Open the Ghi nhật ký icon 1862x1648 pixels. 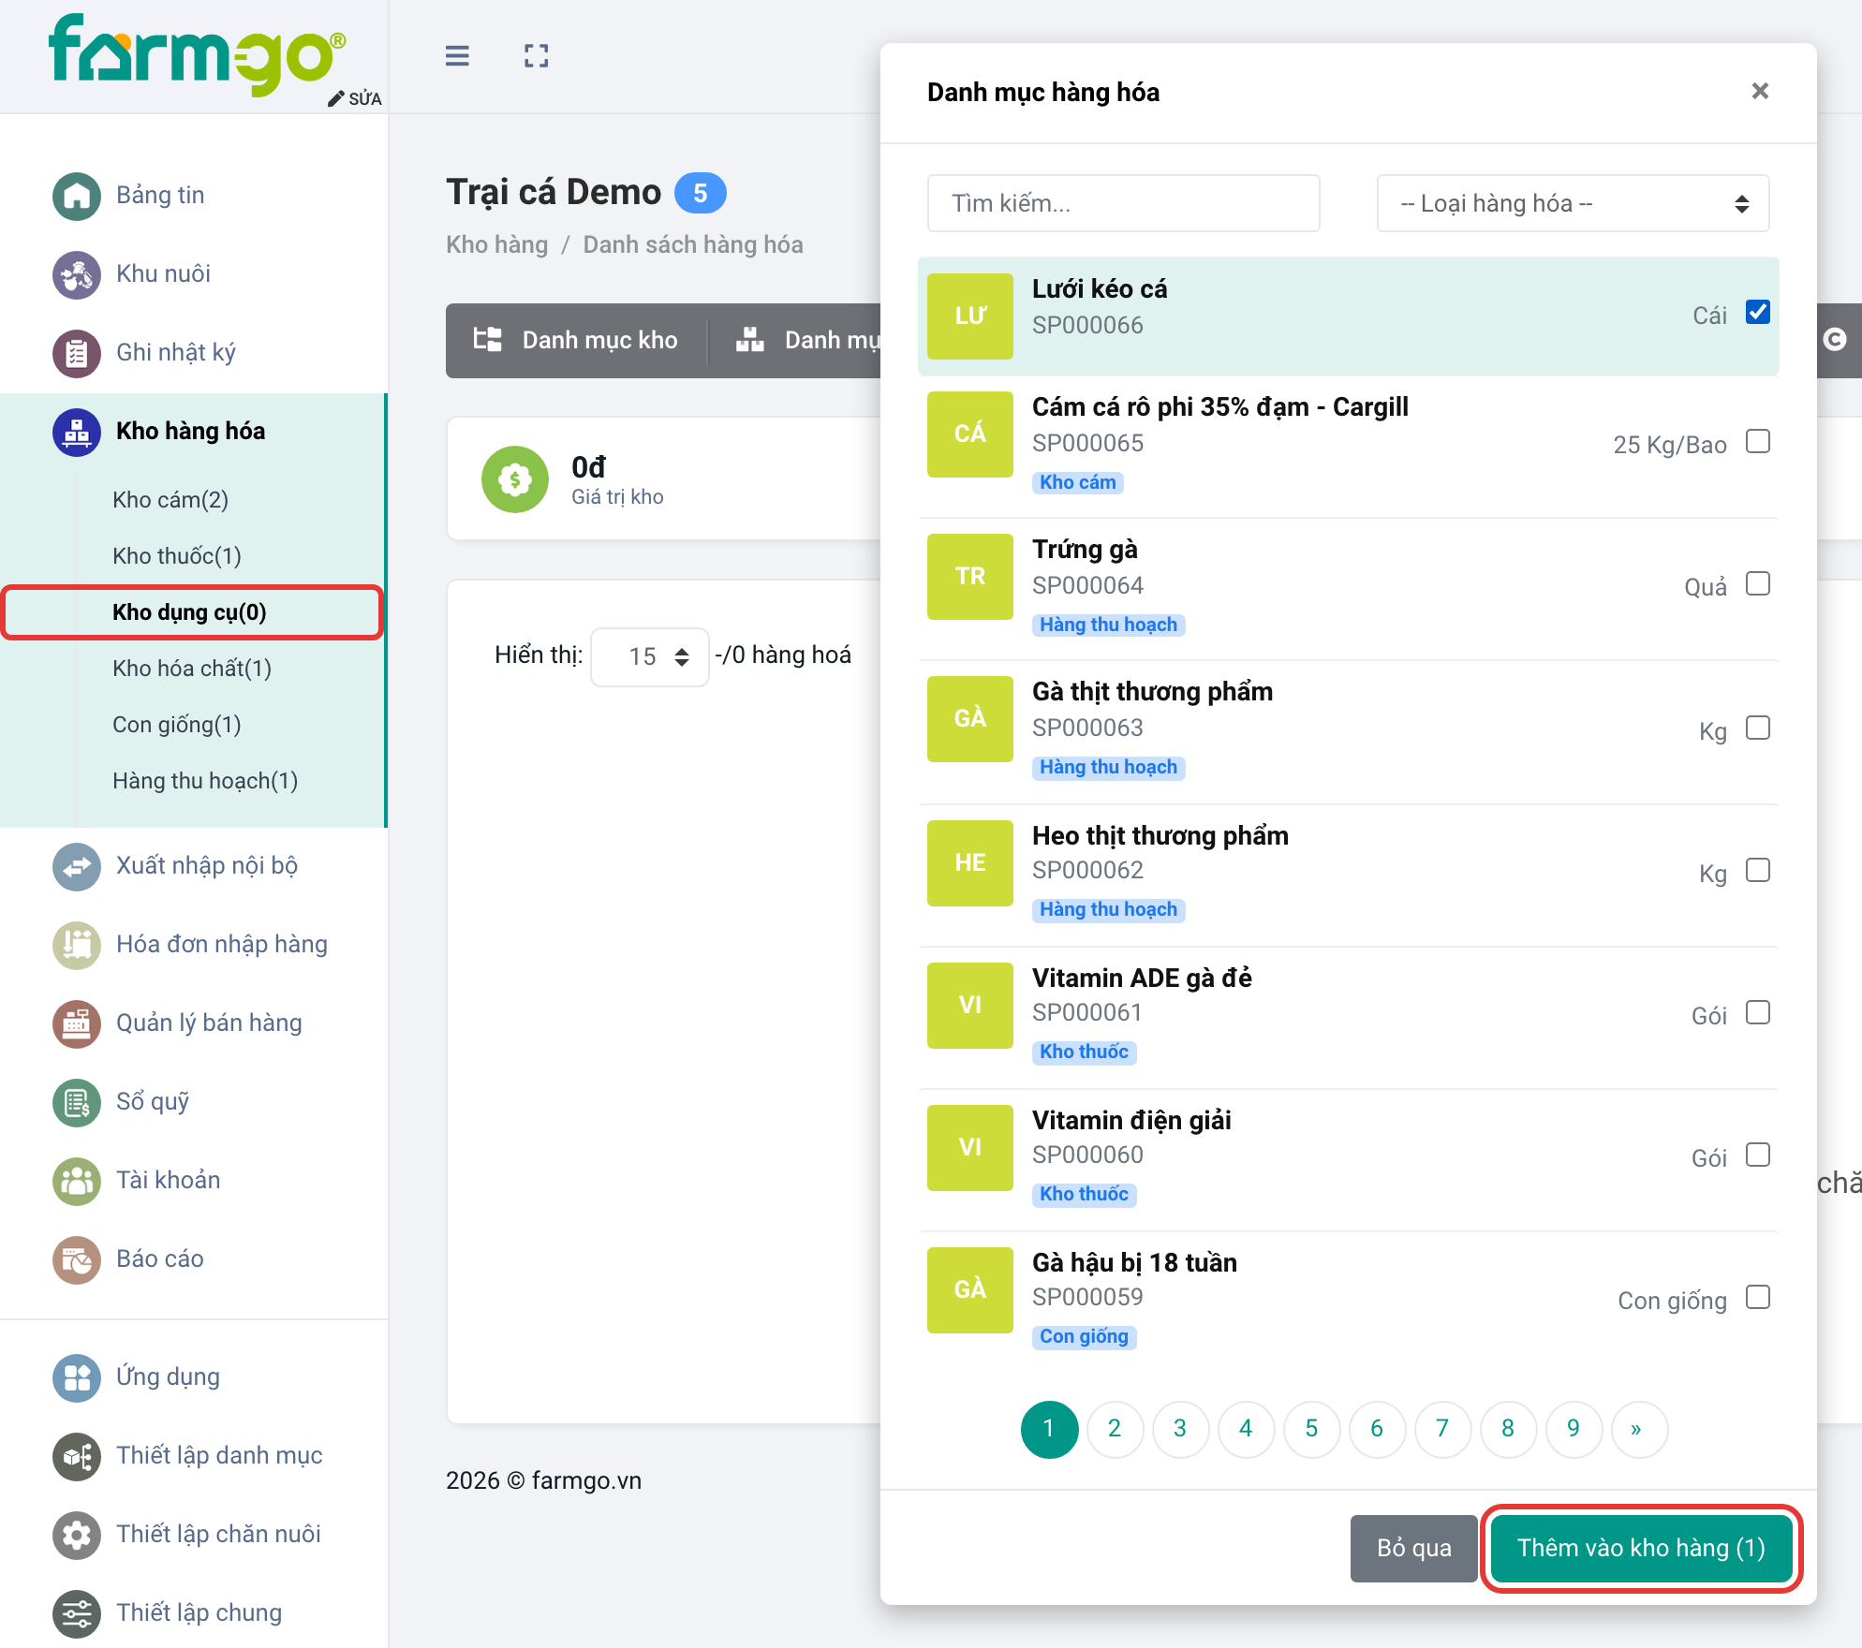(x=77, y=353)
